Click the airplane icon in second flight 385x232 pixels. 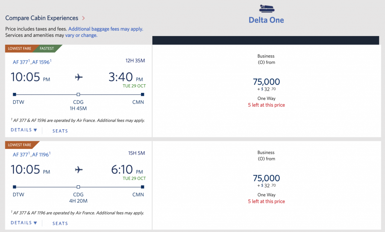pyautogui.click(x=79, y=170)
